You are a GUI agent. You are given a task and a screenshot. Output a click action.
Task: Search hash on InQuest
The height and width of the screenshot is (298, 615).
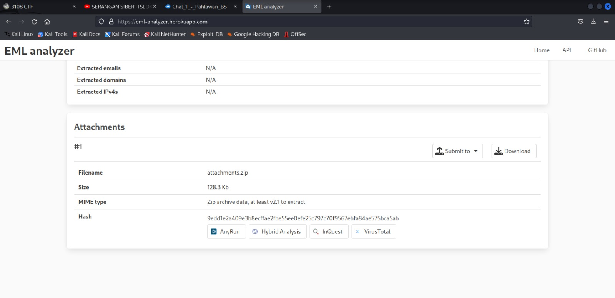[x=328, y=231]
